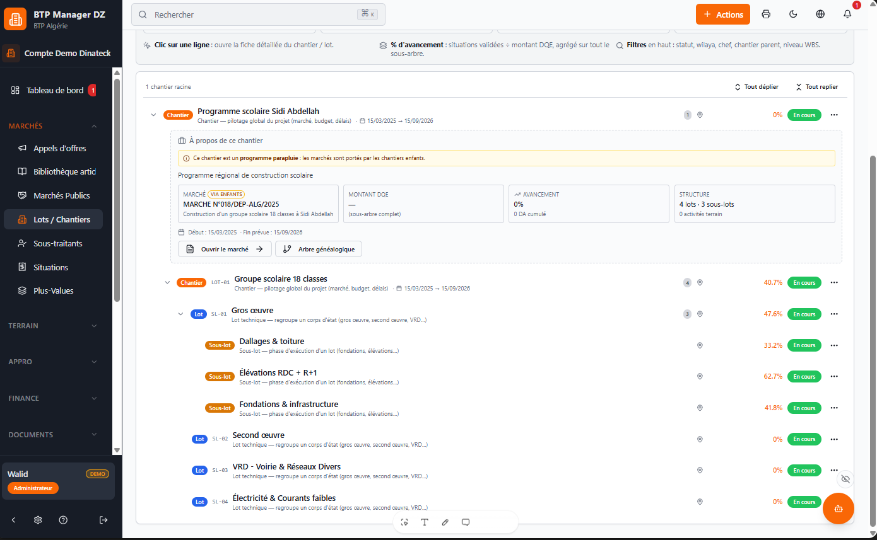Select the comment tool in bottom toolbar

(x=466, y=522)
